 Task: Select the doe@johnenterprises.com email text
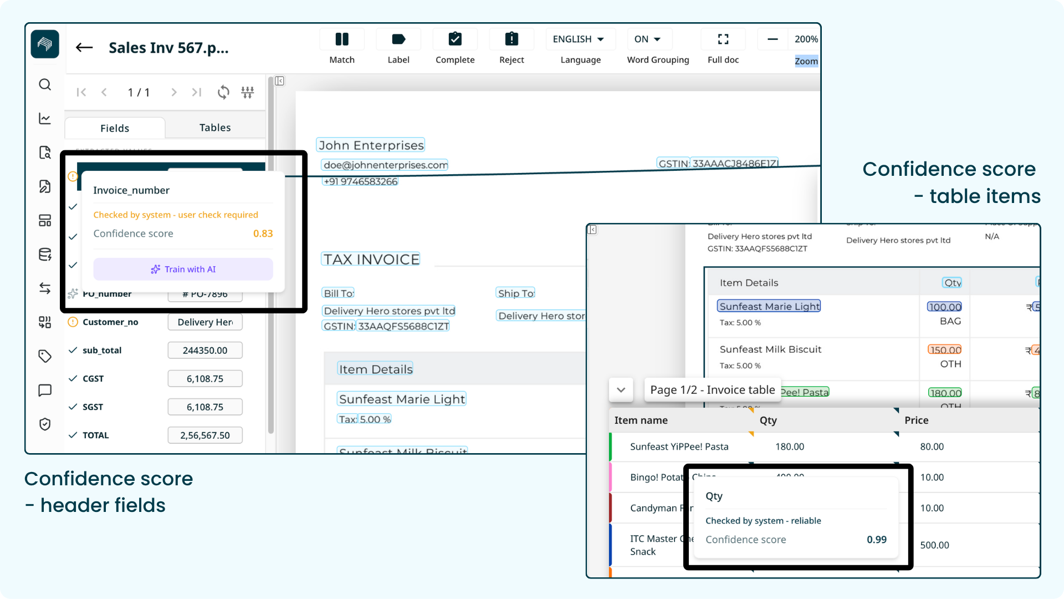[385, 165]
